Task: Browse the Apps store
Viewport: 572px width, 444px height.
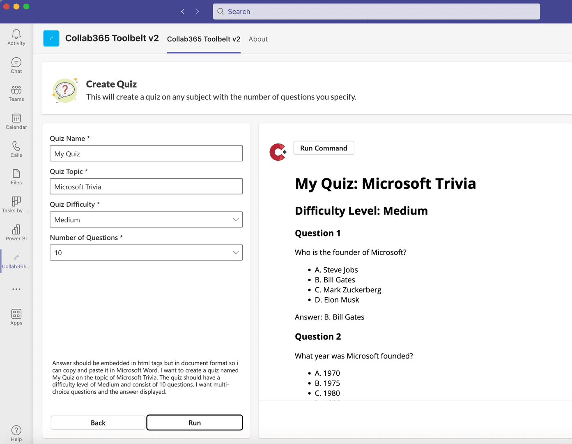Action: (16, 316)
